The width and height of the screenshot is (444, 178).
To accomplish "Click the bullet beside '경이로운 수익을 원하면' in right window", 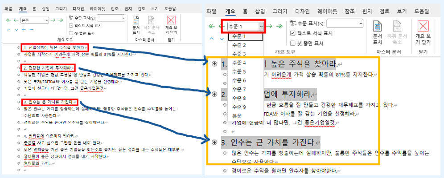I will [x=225, y=170].
